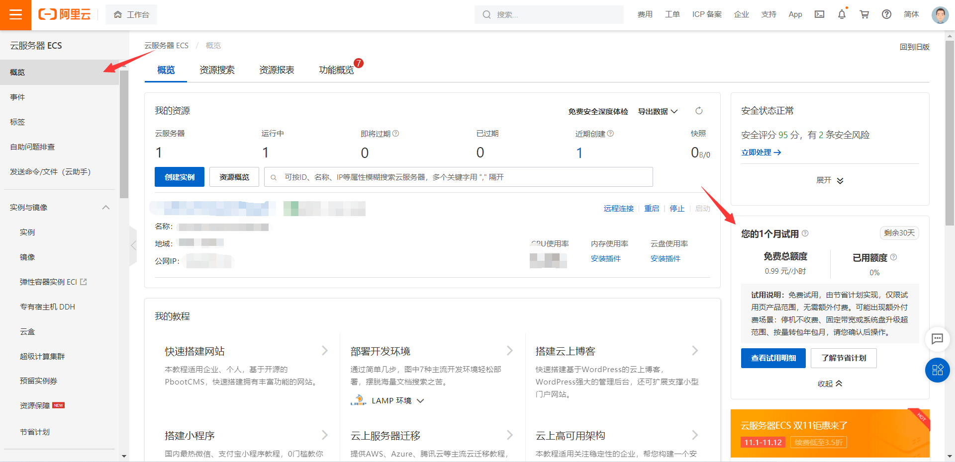This screenshot has height=462, width=955.
Task: Click the 查看试用明细 button
Action: (x=773, y=358)
